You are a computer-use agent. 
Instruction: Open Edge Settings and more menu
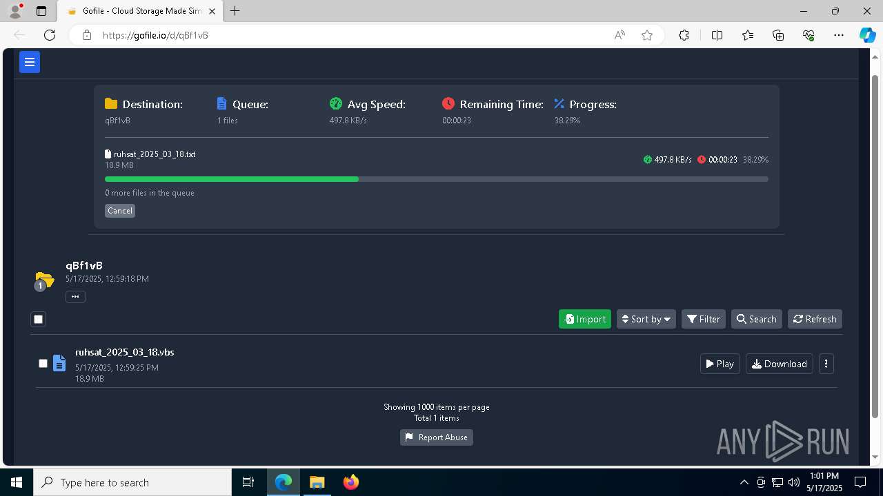tap(839, 35)
